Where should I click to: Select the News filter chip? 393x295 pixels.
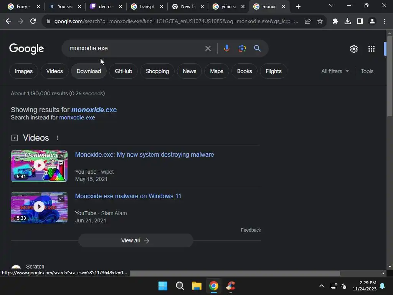pos(190,71)
